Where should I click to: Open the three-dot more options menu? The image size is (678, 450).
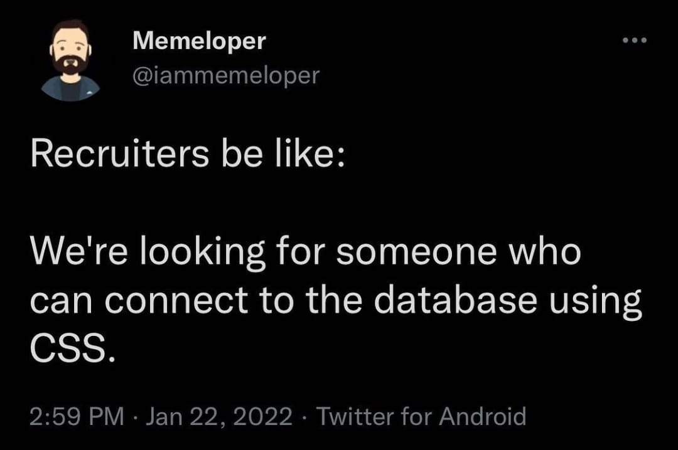(634, 41)
